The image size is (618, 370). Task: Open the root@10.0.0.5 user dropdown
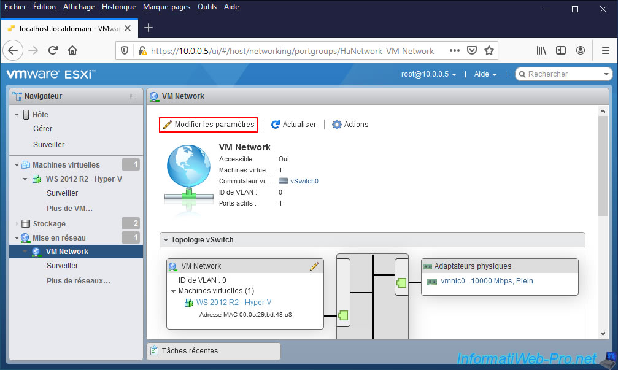click(428, 74)
